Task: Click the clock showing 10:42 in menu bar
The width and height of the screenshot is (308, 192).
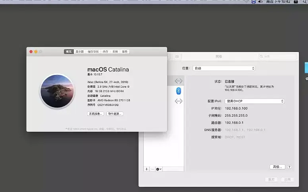Action: [x=278, y=2]
